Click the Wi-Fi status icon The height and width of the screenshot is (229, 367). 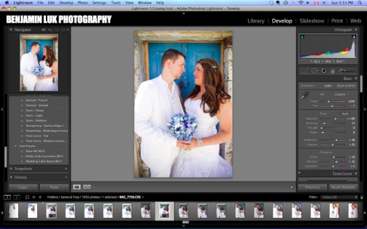pos(301,2)
